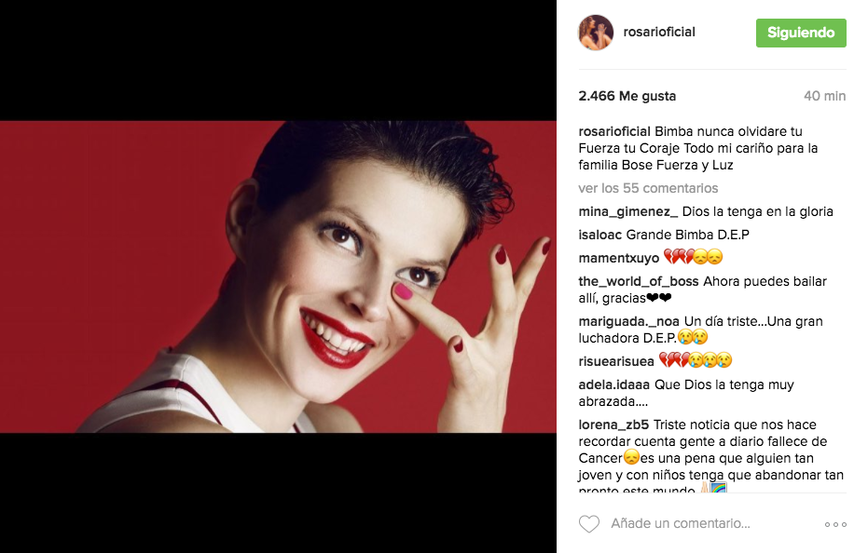Click broken heart emojis in mamentxuyo comment
The height and width of the screenshot is (553, 868).
(x=678, y=257)
